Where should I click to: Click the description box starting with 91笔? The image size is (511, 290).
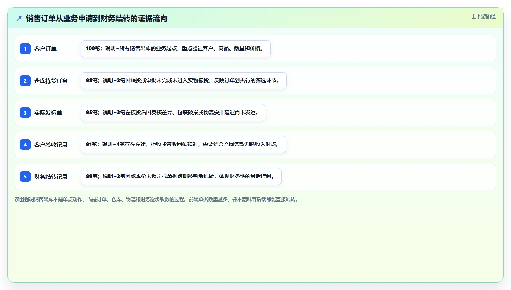(184, 145)
